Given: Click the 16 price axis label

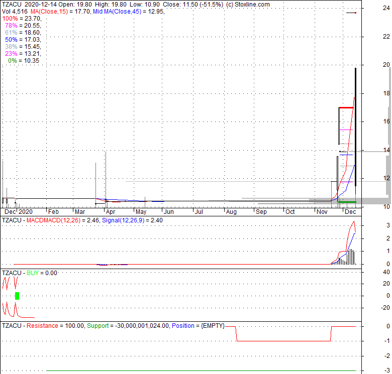Looking at the screenshot, I should pyautogui.click(x=386, y=121).
